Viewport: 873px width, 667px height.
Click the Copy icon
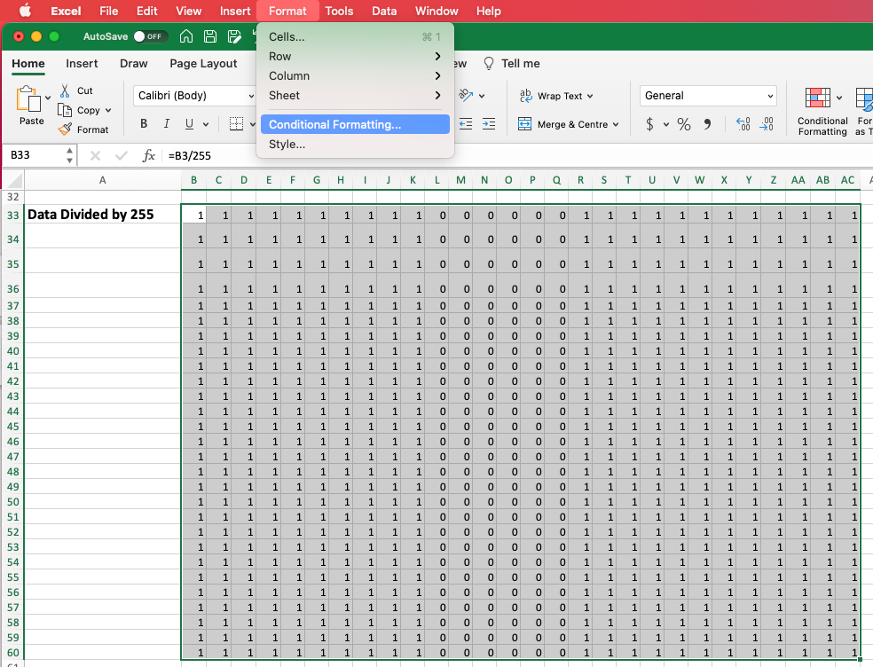tap(65, 110)
